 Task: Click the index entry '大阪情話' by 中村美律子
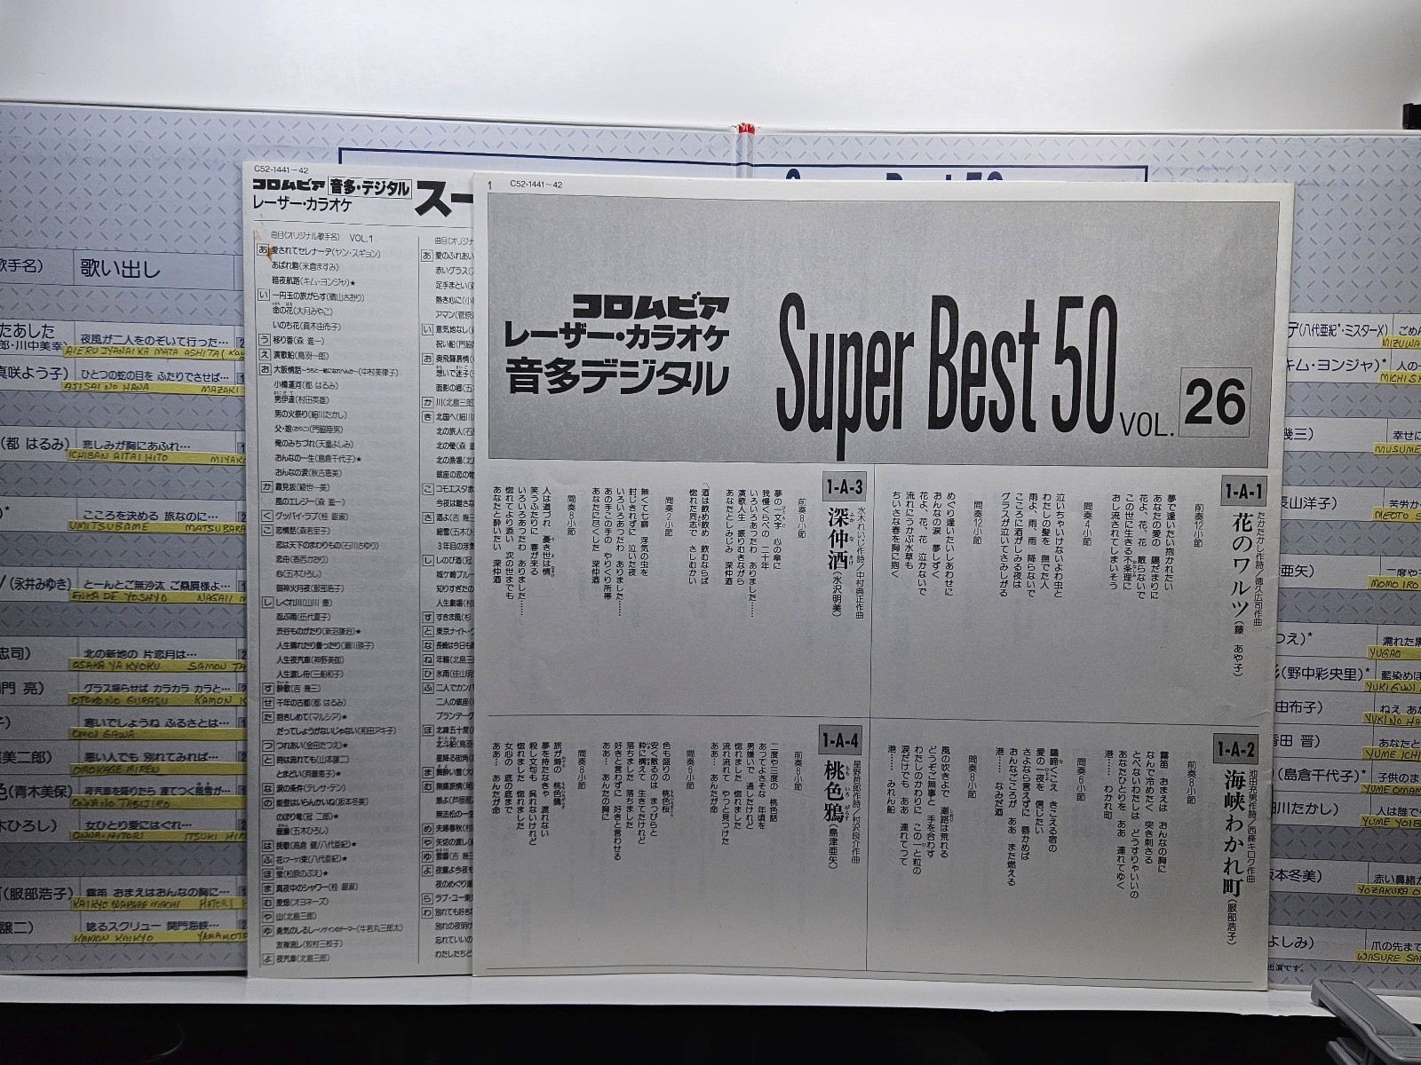(335, 372)
